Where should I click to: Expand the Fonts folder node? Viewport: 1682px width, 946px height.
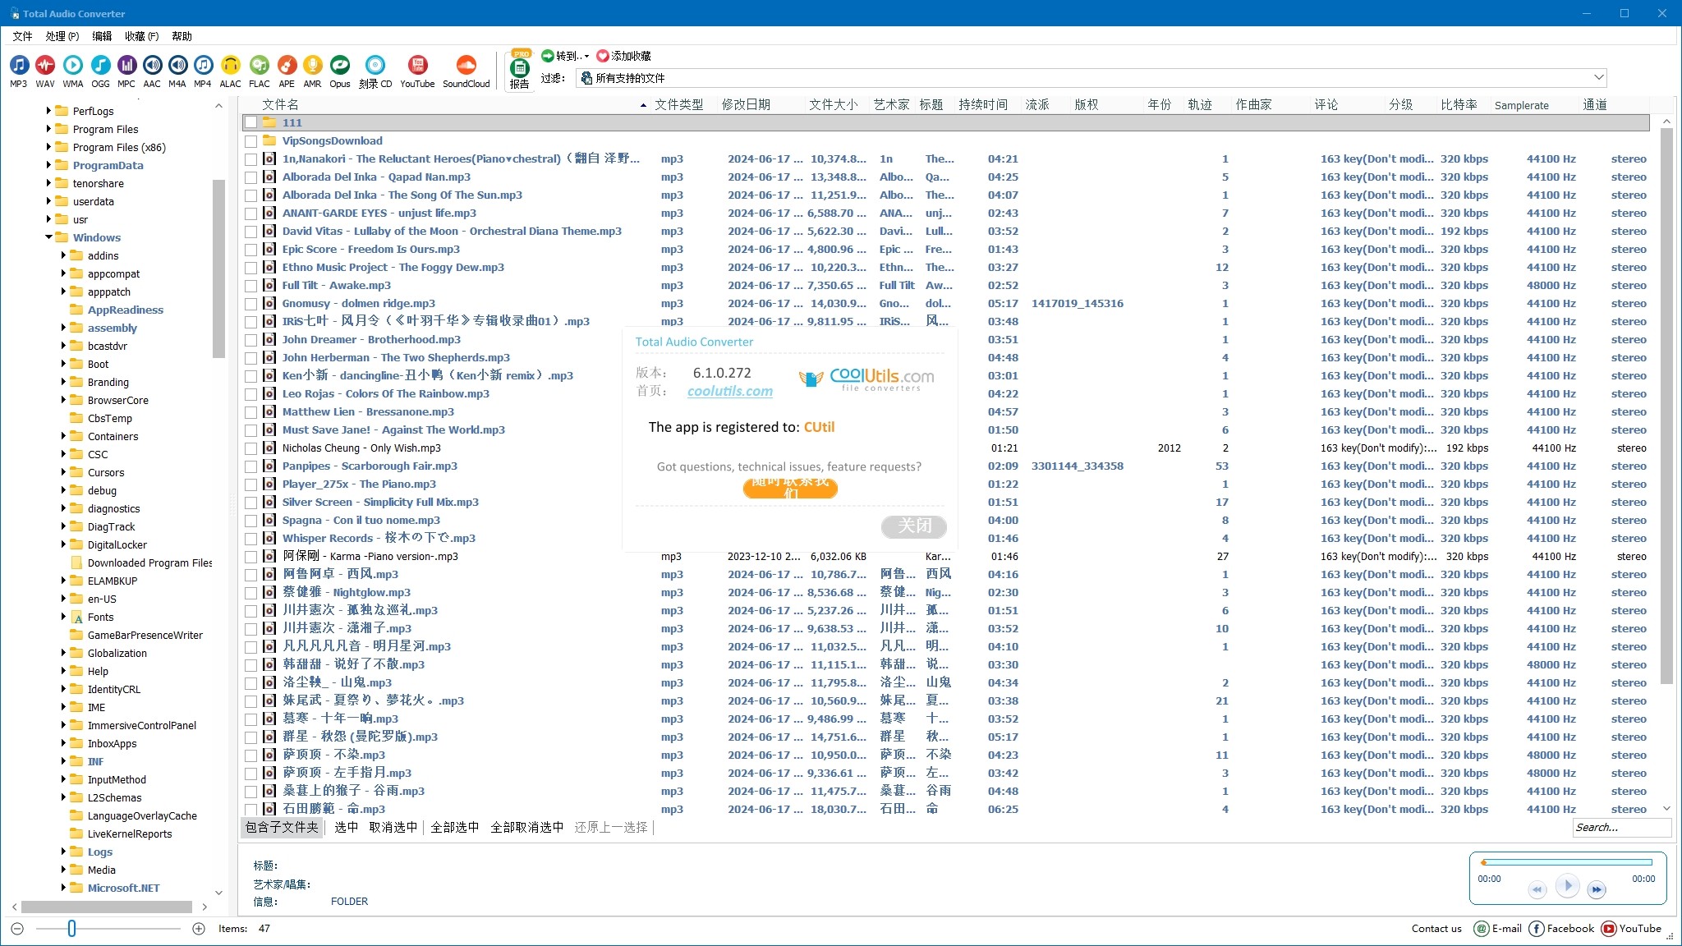tap(63, 617)
